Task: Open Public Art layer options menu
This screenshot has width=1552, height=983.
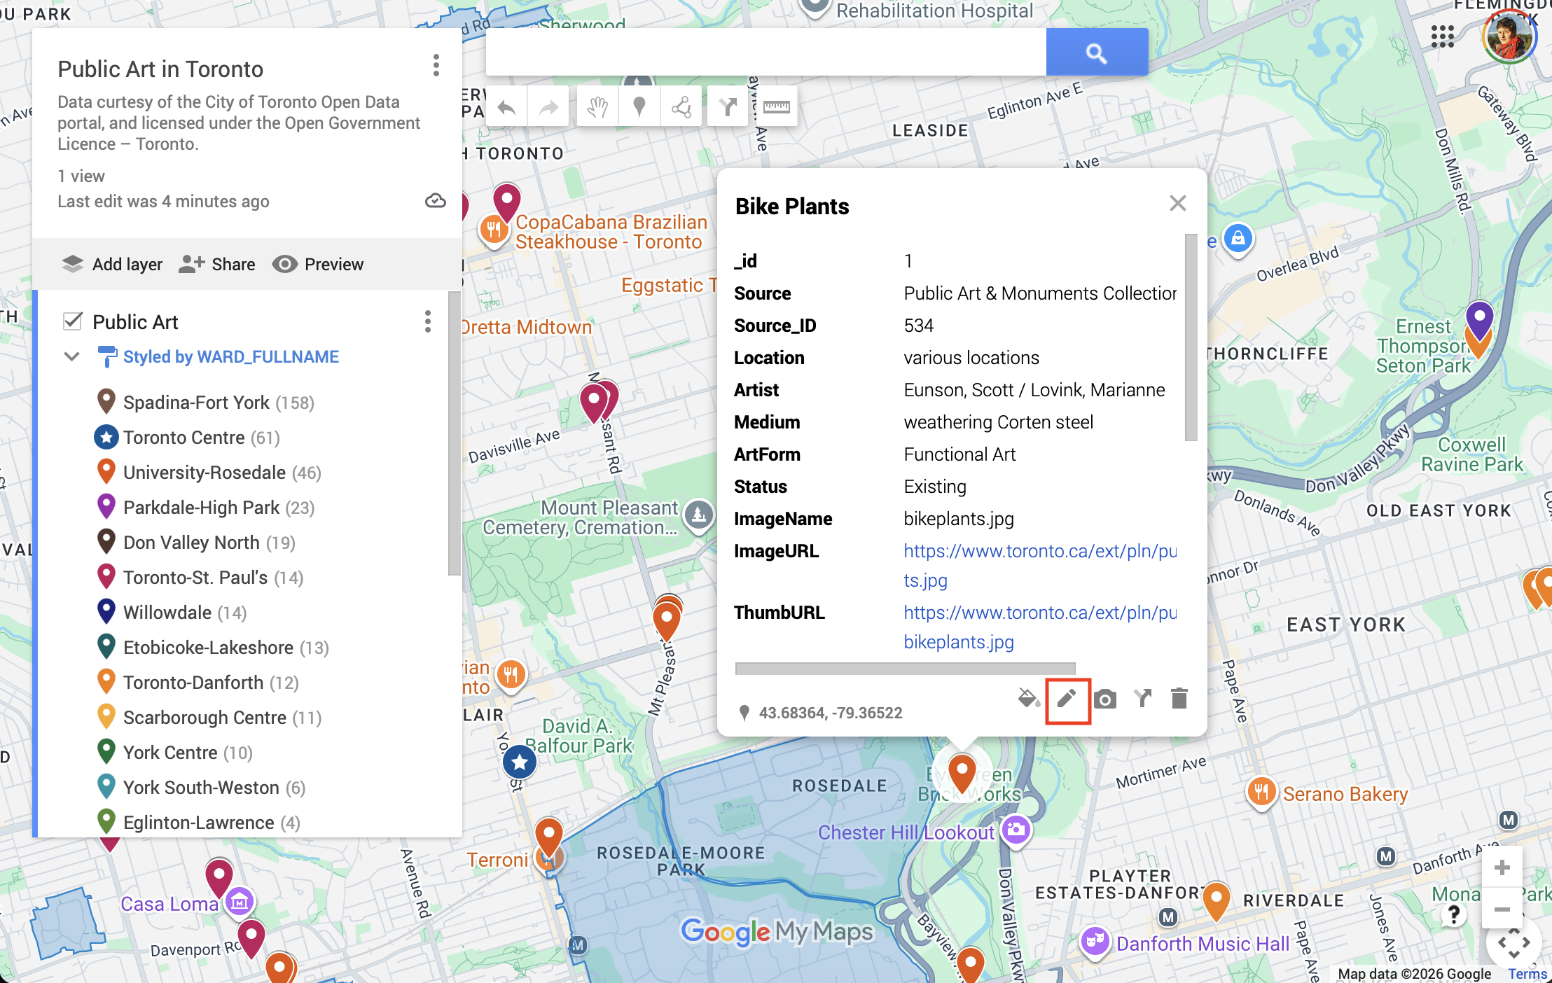Action: click(427, 321)
